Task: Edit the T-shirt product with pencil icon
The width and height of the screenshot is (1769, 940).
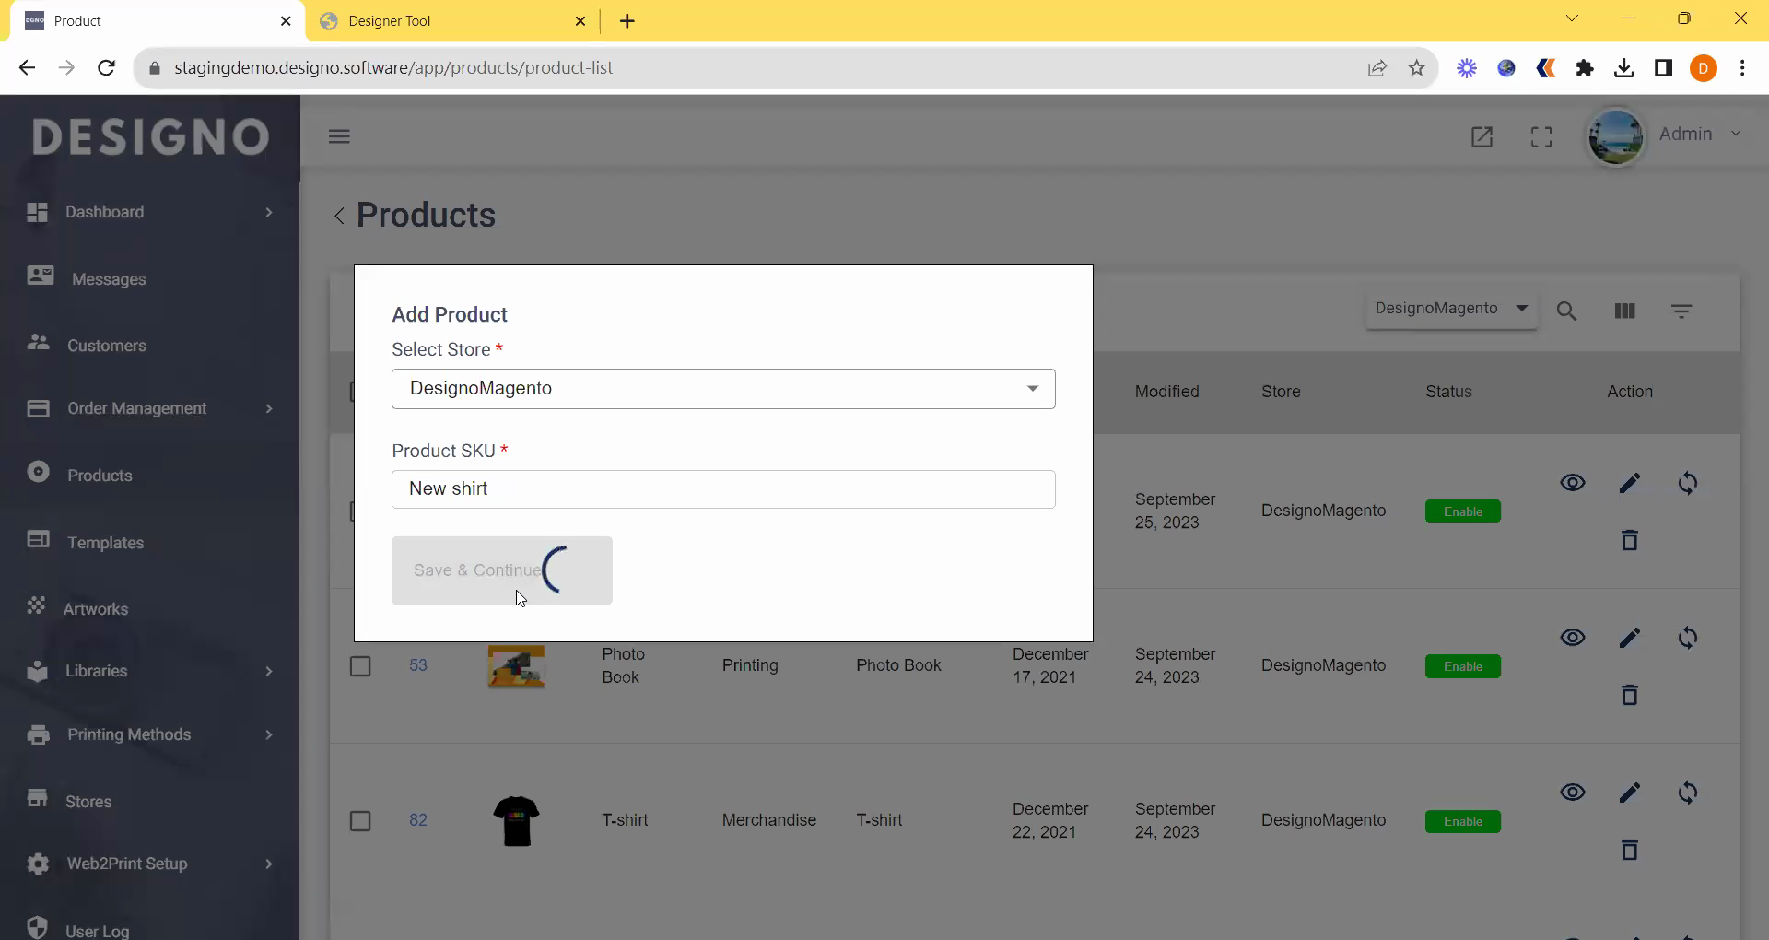Action: click(1629, 793)
